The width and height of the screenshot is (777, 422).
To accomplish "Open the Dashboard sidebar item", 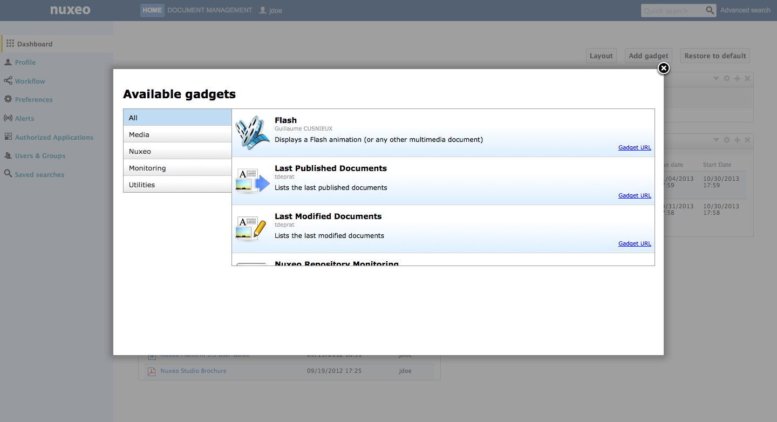I will 57,44.
